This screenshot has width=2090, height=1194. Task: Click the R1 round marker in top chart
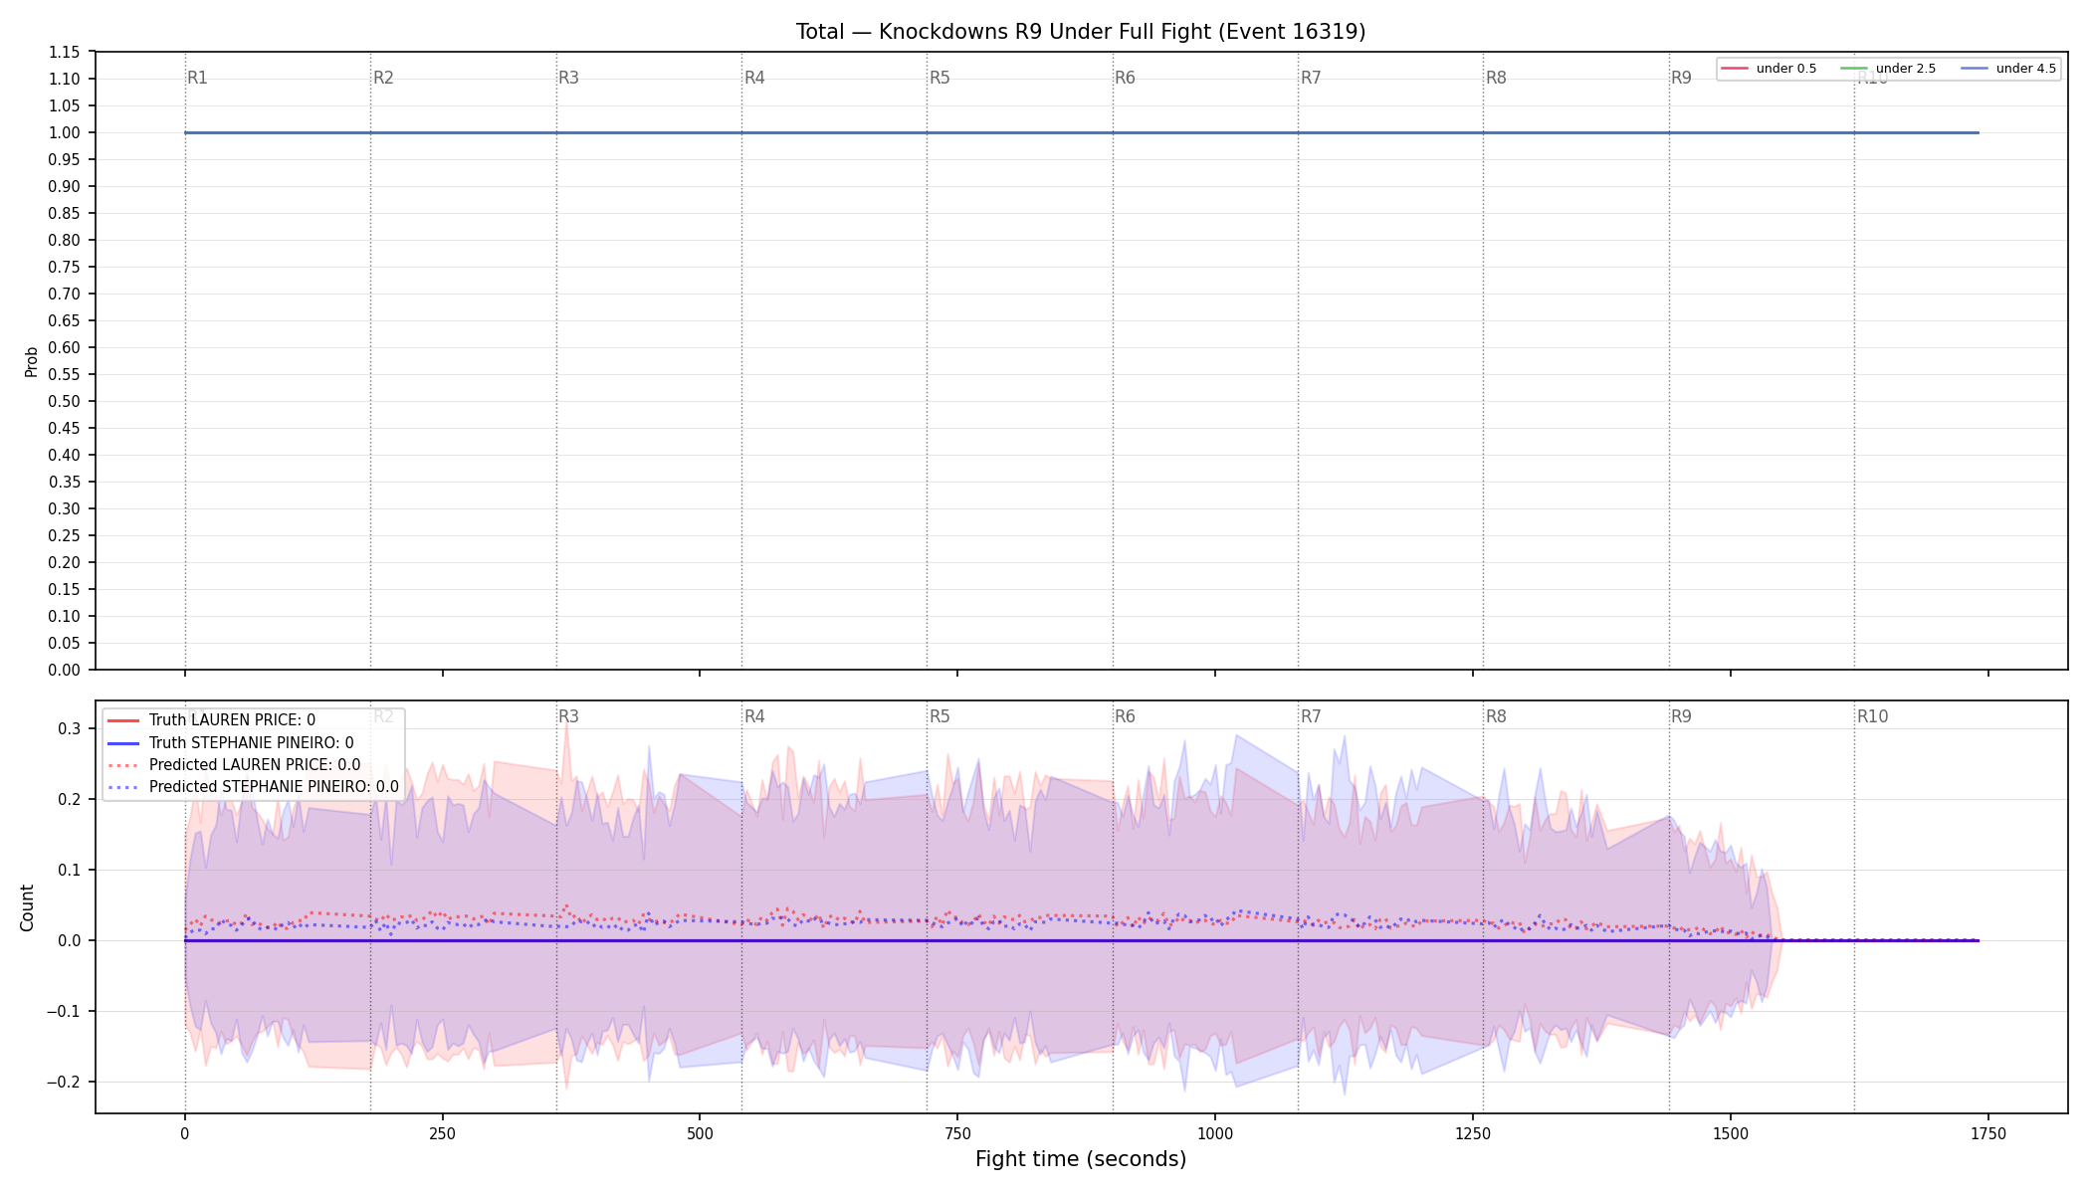[x=197, y=78]
